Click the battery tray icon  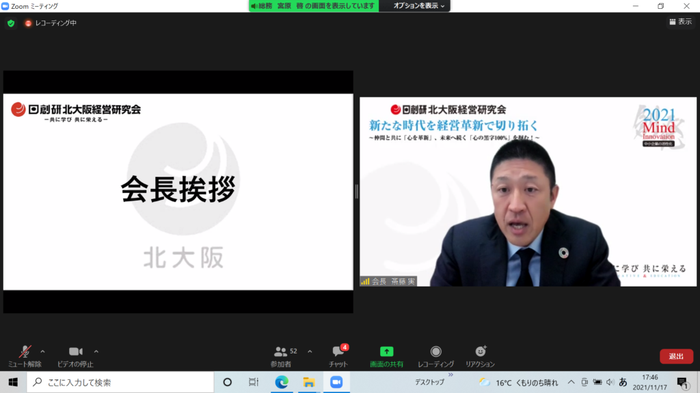[x=597, y=382]
